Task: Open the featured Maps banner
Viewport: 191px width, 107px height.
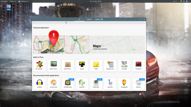Action: (89, 45)
